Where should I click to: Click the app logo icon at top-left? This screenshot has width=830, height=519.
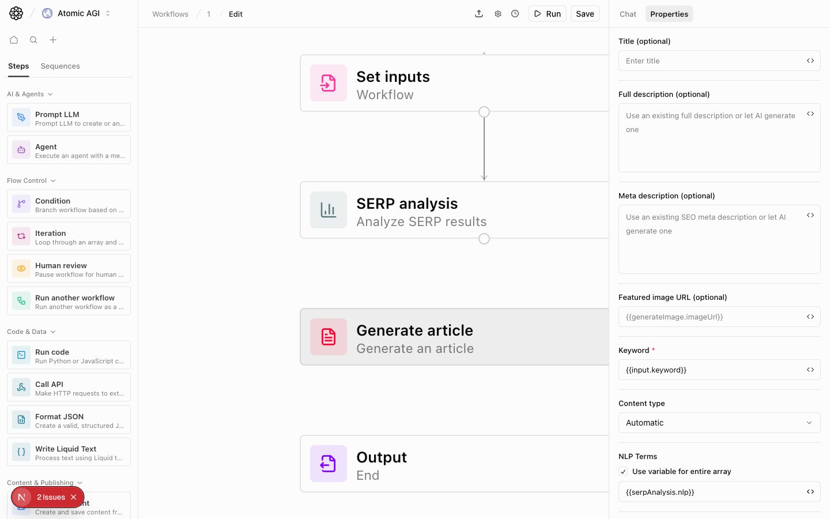[x=16, y=13]
